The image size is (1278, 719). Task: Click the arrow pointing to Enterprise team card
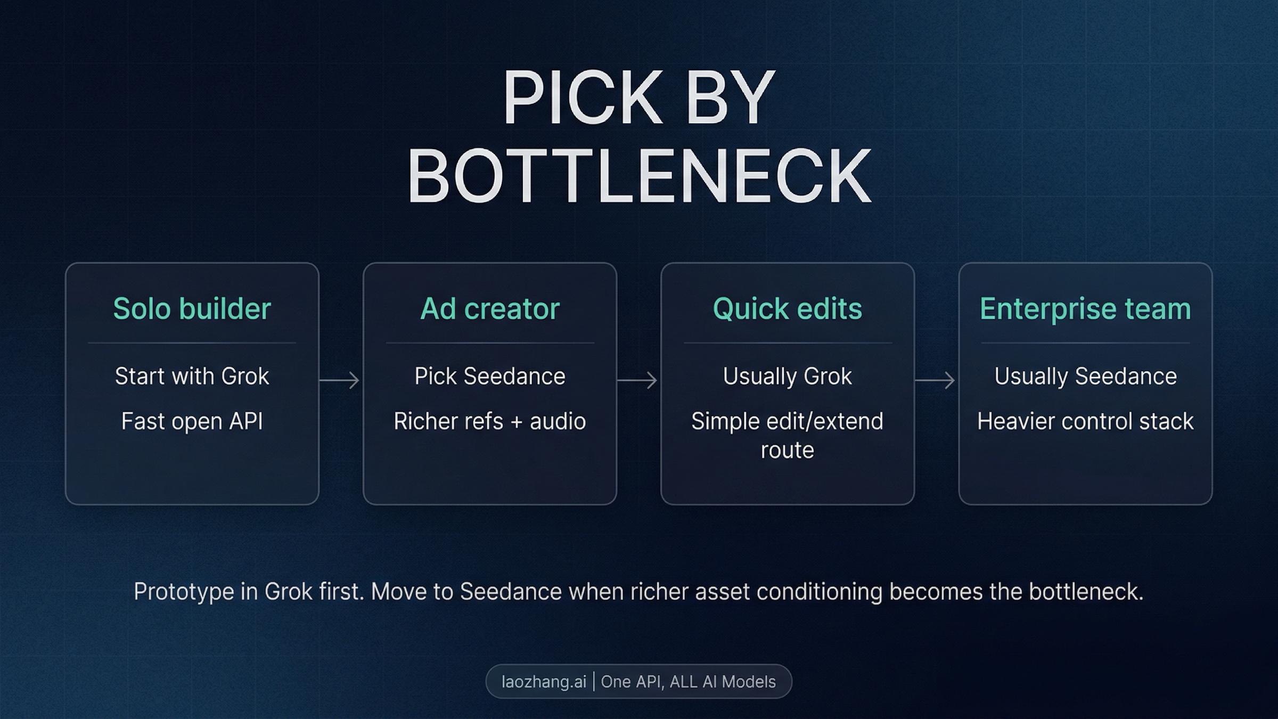(x=935, y=380)
